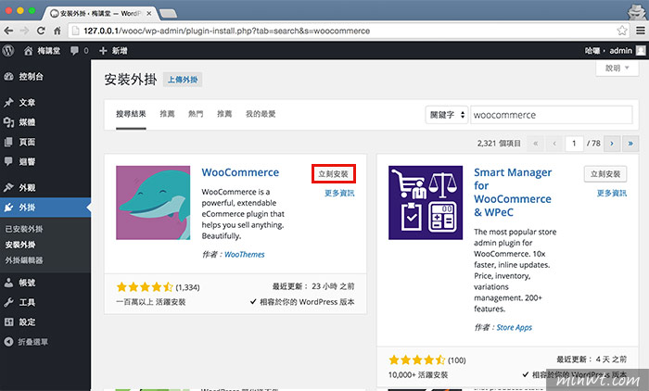649x391 pixels.
Task: Click Smart Manager for WooCommerce title
Action: click(513, 193)
